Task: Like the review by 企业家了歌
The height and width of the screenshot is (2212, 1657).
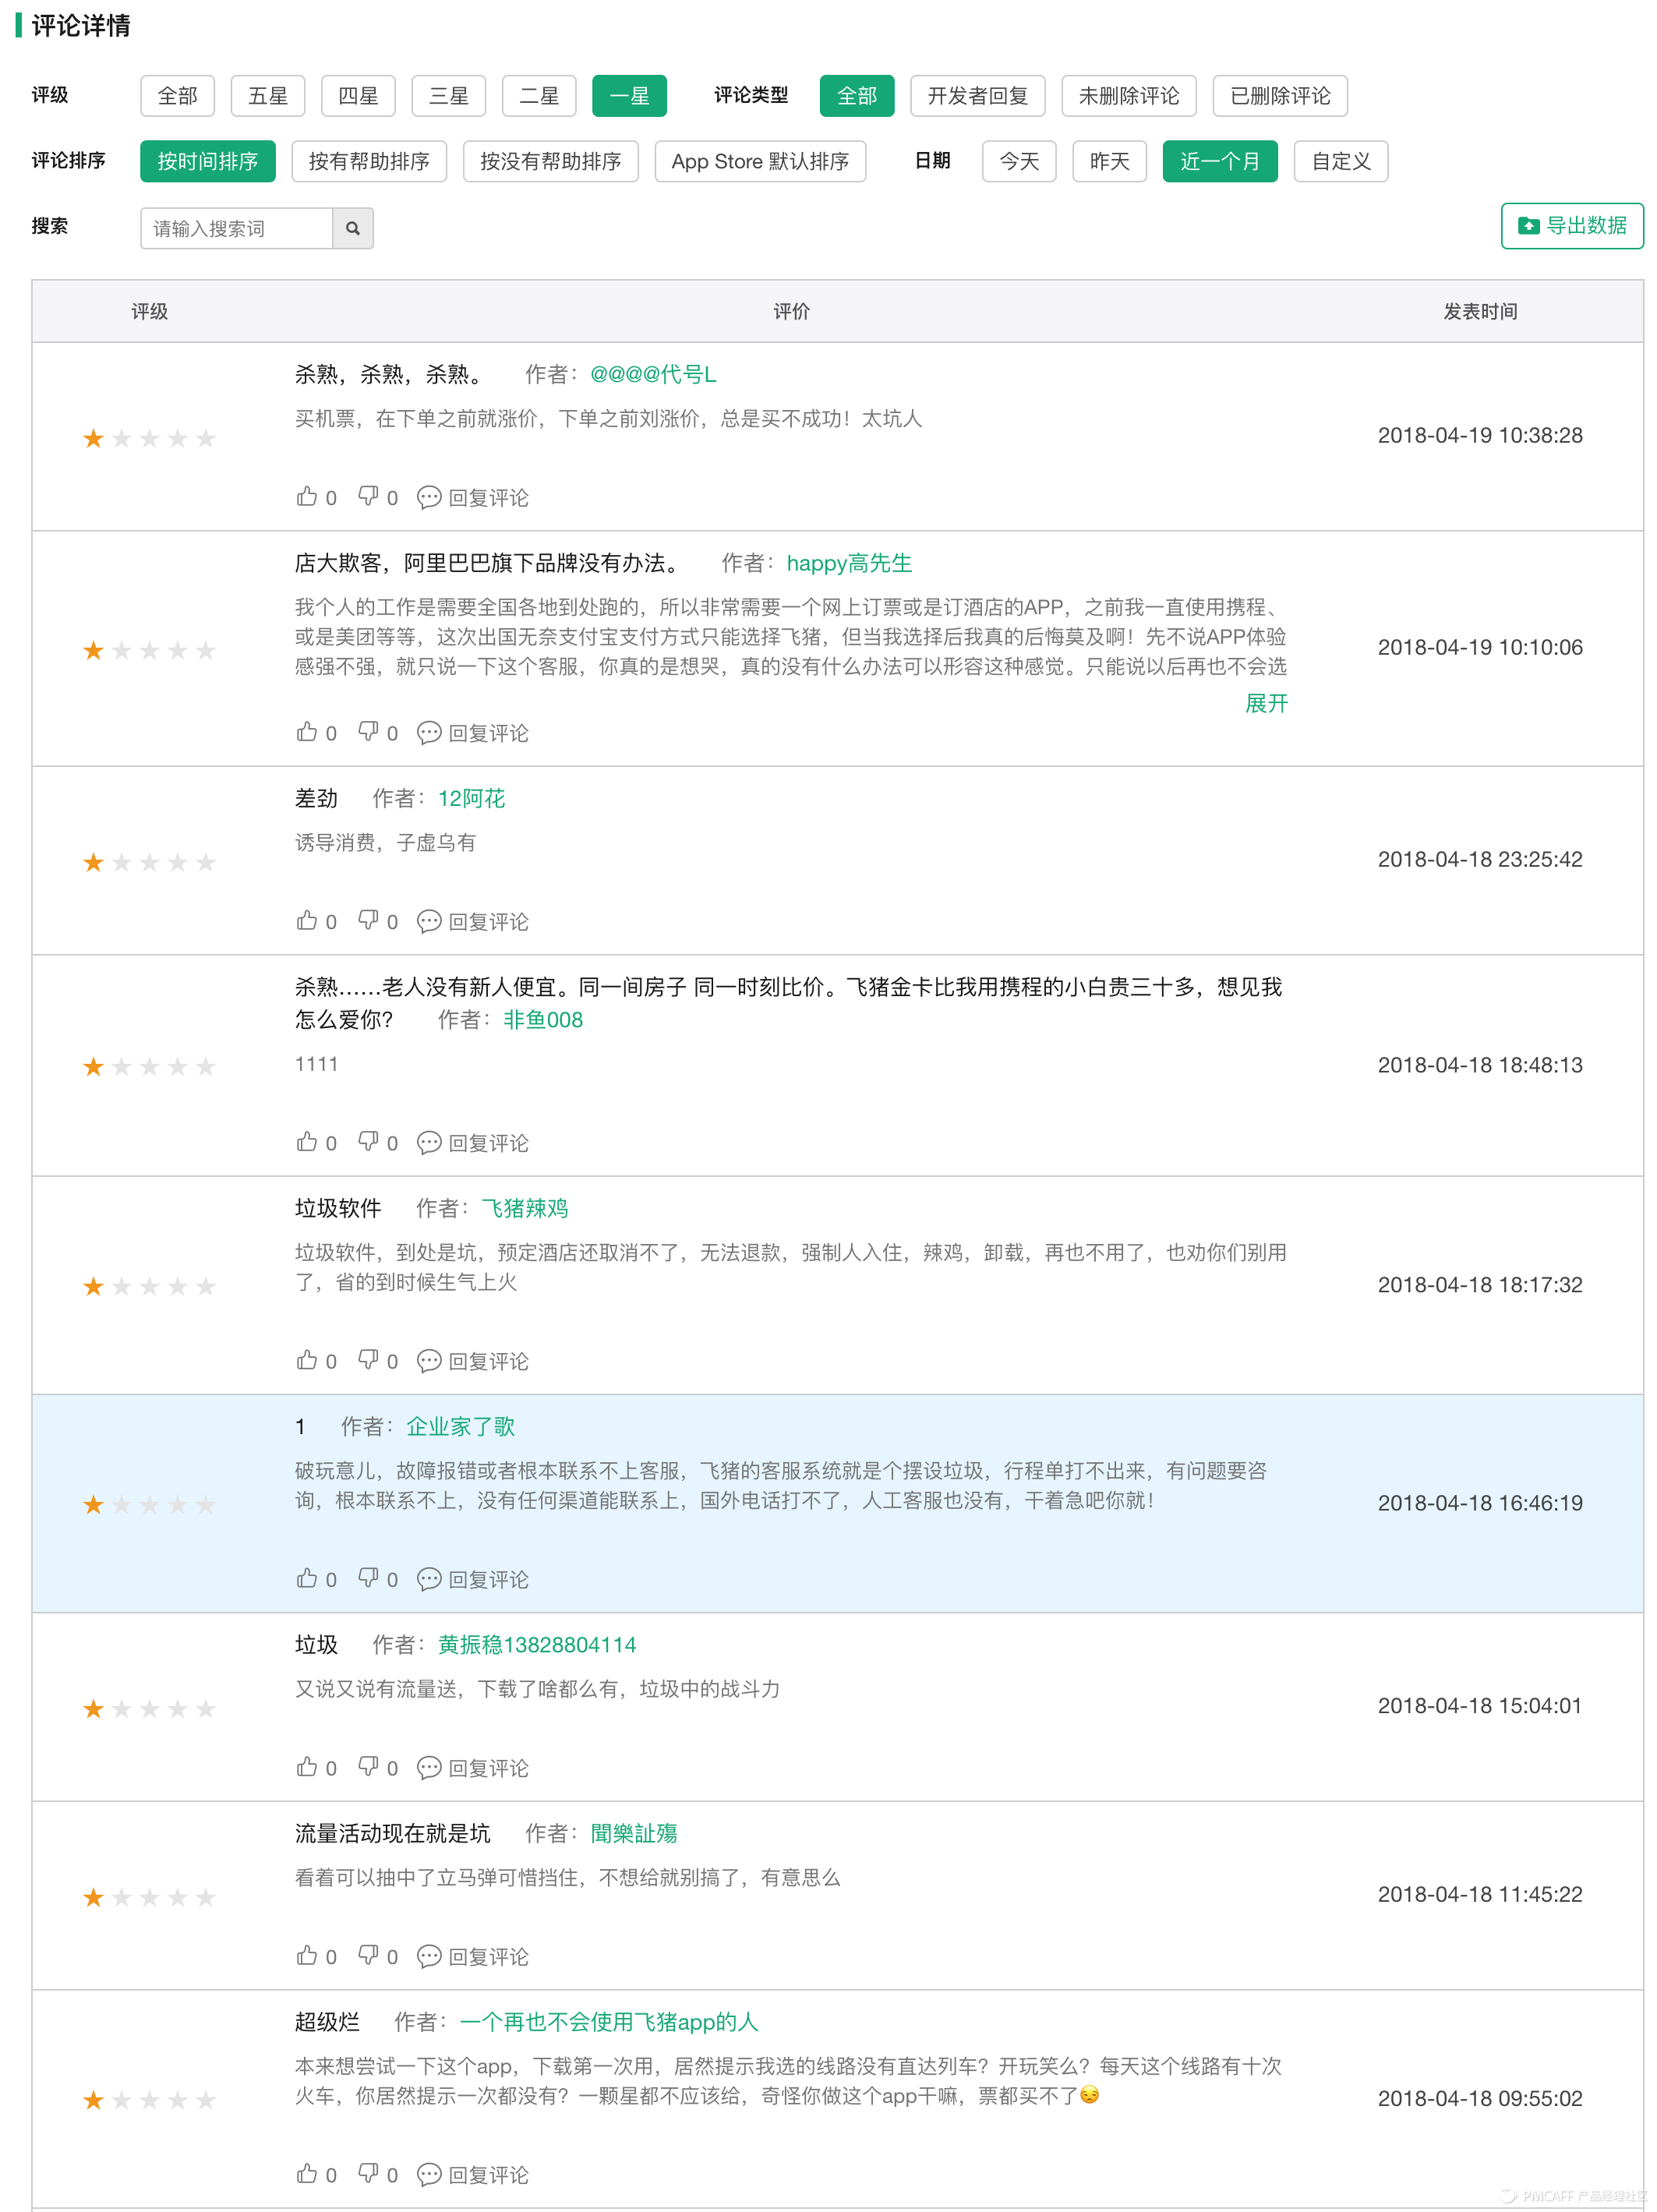Action: (307, 1579)
